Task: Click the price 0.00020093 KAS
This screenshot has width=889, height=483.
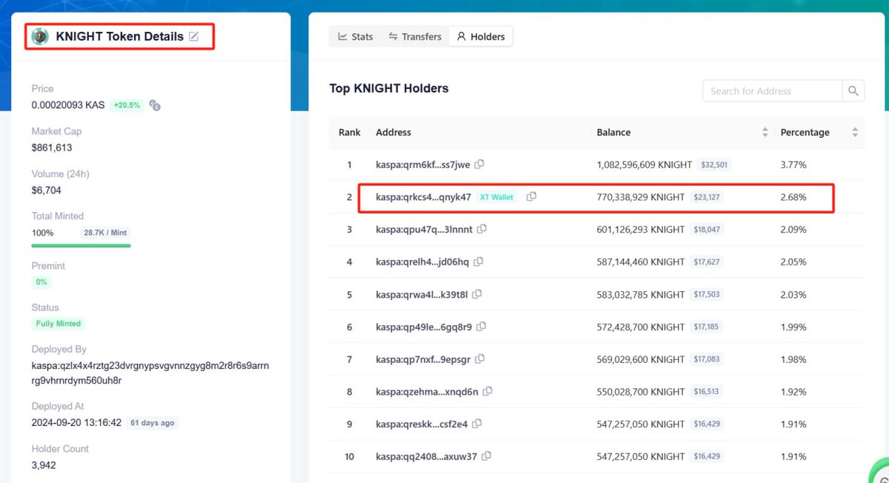Action: (68, 105)
